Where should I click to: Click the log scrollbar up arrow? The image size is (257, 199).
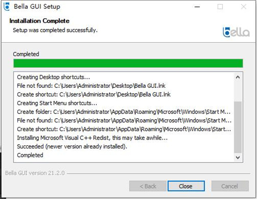[238, 77]
